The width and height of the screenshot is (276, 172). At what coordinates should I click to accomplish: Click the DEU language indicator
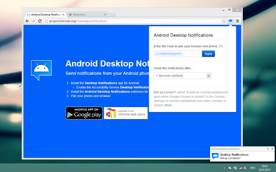click(x=253, y=168)
